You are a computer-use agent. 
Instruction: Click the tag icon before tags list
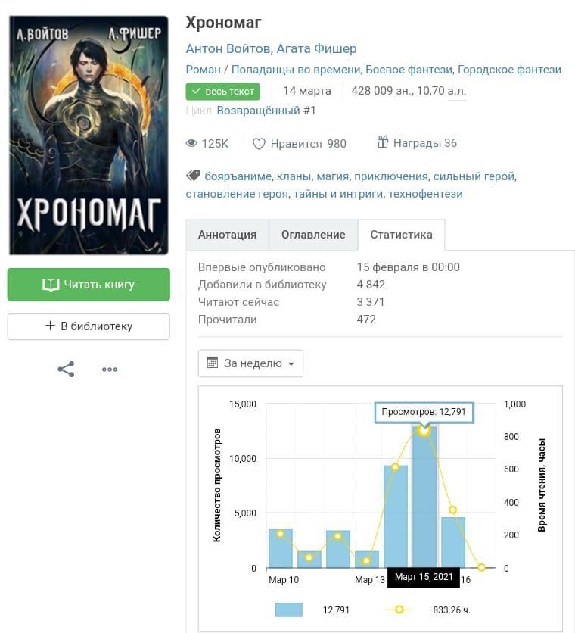coord(193,176)
